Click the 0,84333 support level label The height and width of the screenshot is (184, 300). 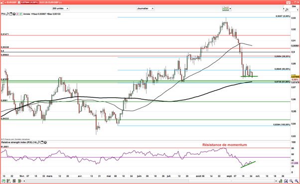[x=5, y=119]
